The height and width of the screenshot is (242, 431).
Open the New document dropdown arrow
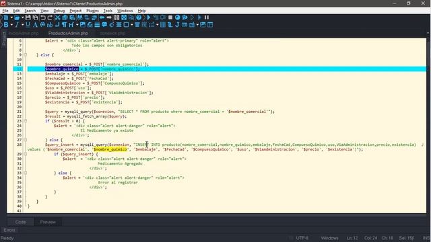(11, 17)
